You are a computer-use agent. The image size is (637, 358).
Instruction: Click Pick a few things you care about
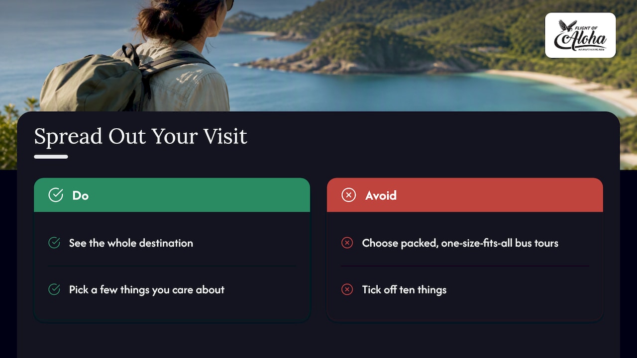pyautogui.click(x=147, y=289)
